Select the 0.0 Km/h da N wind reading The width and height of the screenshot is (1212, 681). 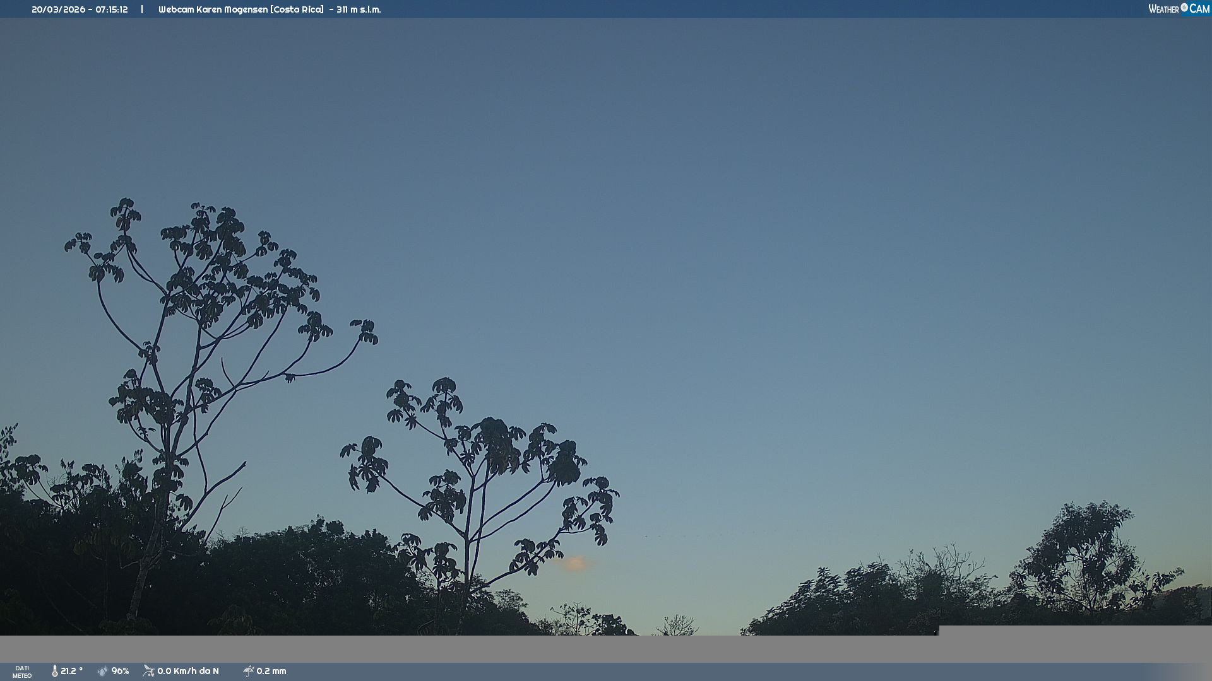(x=188, y=672)
